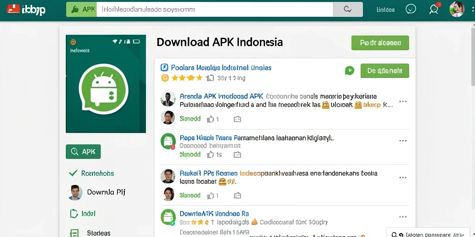Viewport: 475px width, 237px height.
Task: Open 'Downla Plj' sidebar entry
Action: point(106,192)
